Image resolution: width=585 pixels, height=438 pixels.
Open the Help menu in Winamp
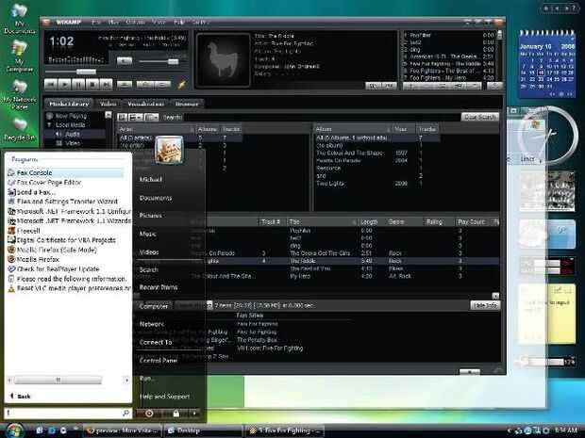(179, 23)
